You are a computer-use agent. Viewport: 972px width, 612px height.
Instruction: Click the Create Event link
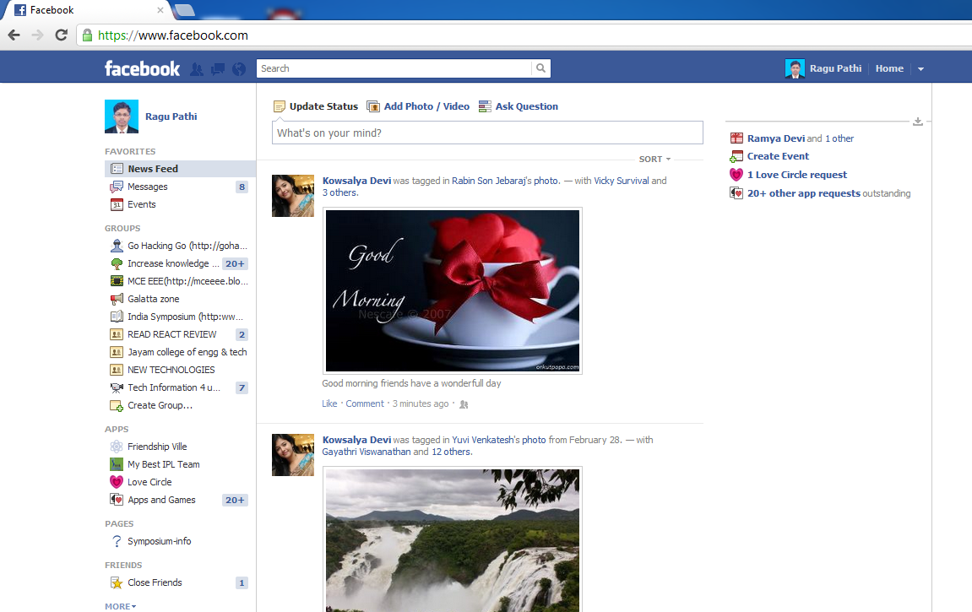pyautogui.click(x=778, y=156)
